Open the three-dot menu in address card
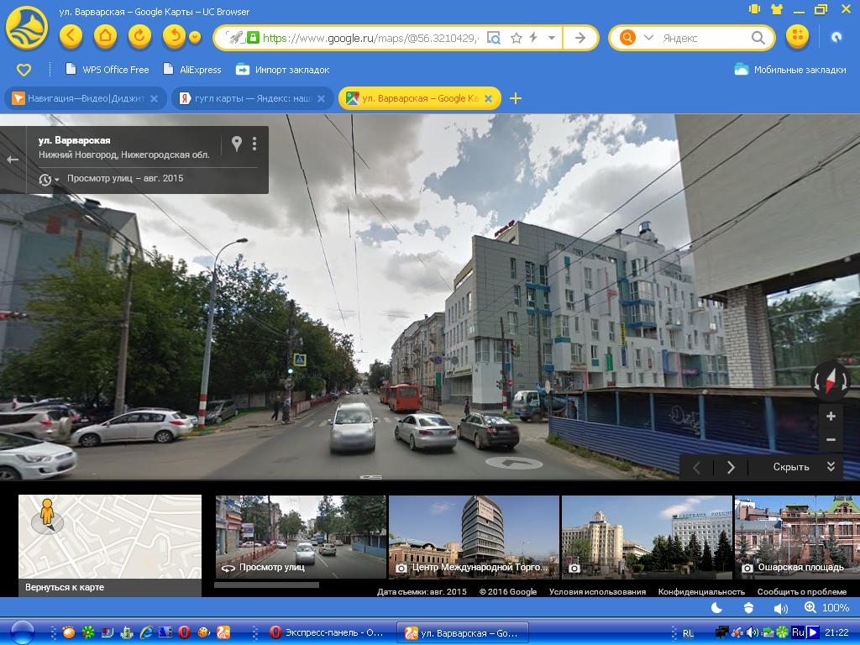 254,144
